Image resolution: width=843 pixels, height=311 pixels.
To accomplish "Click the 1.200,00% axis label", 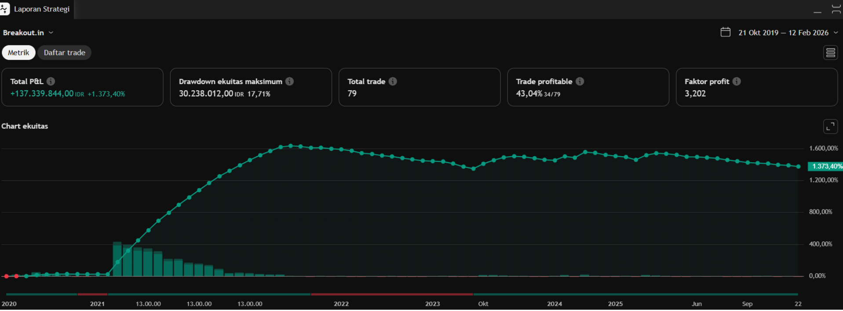I will (824, 180).
